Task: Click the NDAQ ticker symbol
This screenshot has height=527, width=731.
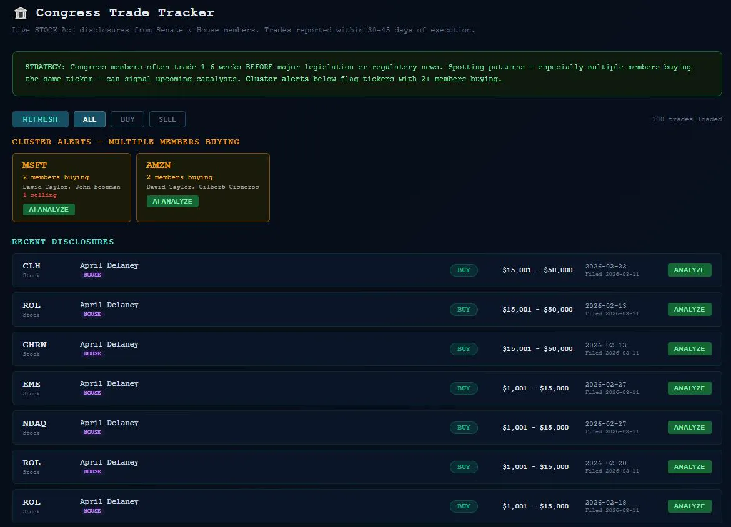Action: tap(34, 423)
